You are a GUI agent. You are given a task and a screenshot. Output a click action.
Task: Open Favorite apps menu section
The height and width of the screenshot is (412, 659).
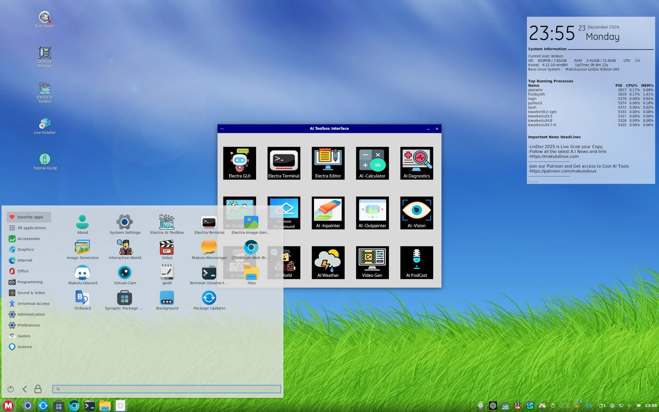click(30, 216)
